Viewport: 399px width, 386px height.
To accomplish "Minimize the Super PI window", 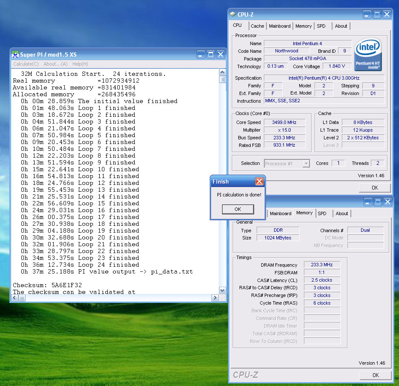I will [201, 55].
